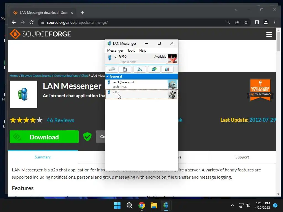Go back in the Chrome browser
The width and height of the screenshot is (283, 212).
coord(14,22)
